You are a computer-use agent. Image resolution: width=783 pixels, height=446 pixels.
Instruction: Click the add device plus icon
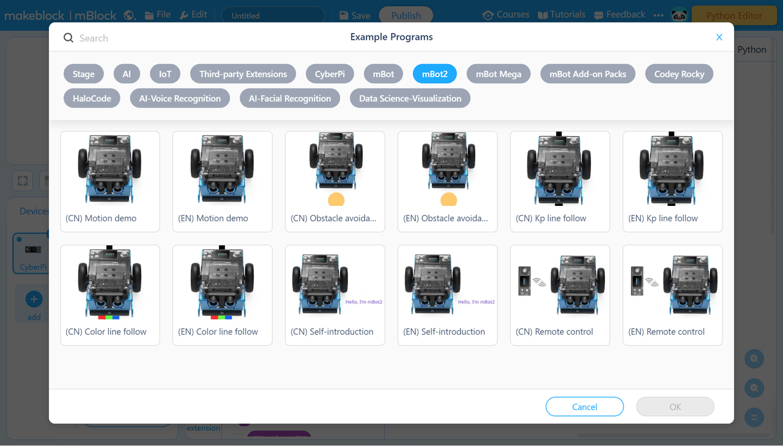point(34,299)
